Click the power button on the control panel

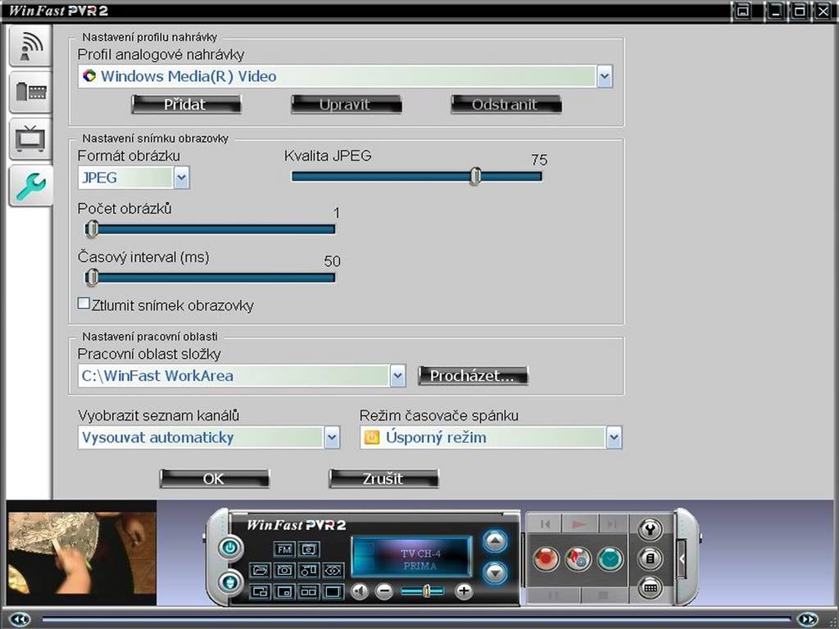click(x=230, y=548)
